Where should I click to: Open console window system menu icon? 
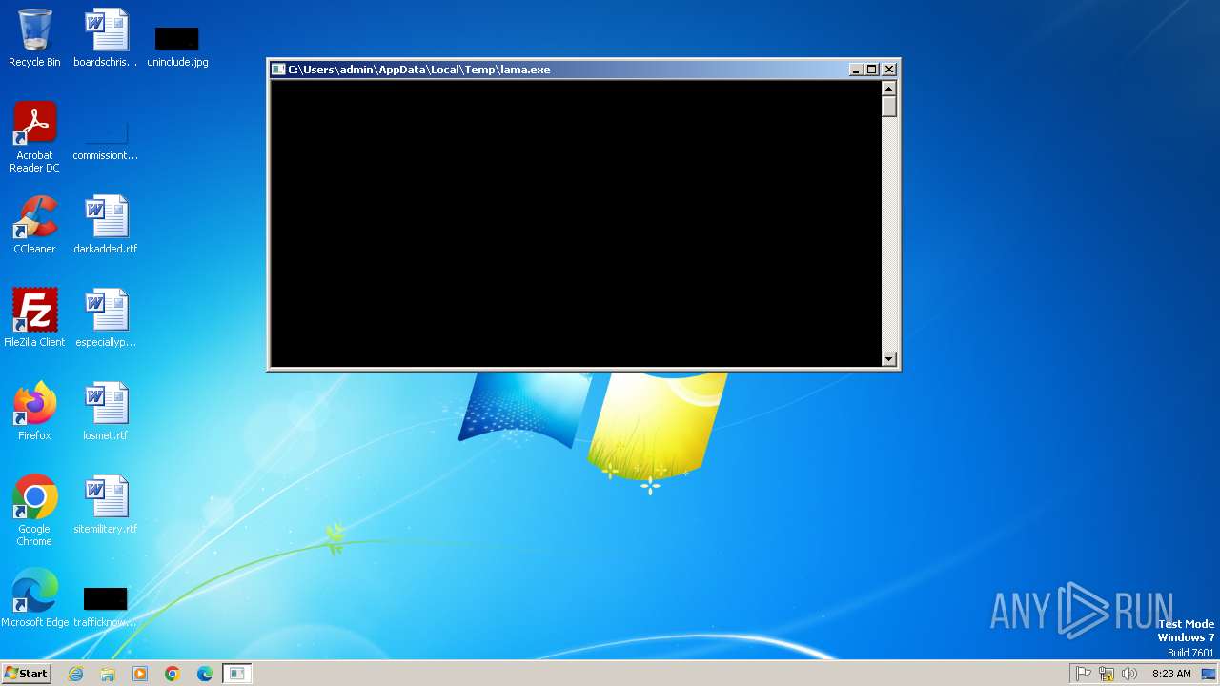coord(278,70)
